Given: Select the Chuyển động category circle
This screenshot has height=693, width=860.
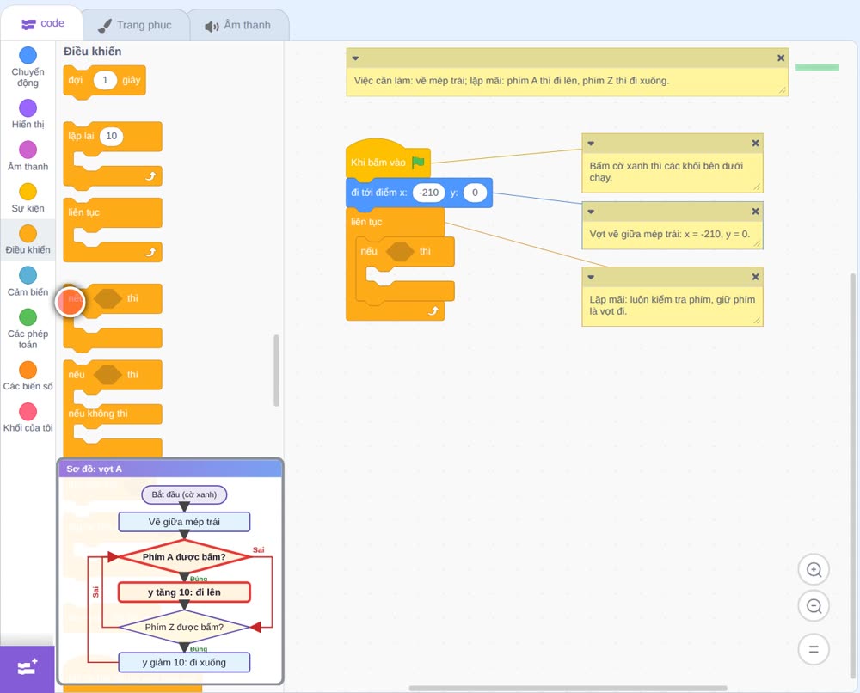Looking at the screenshot, I should point(28,55).
